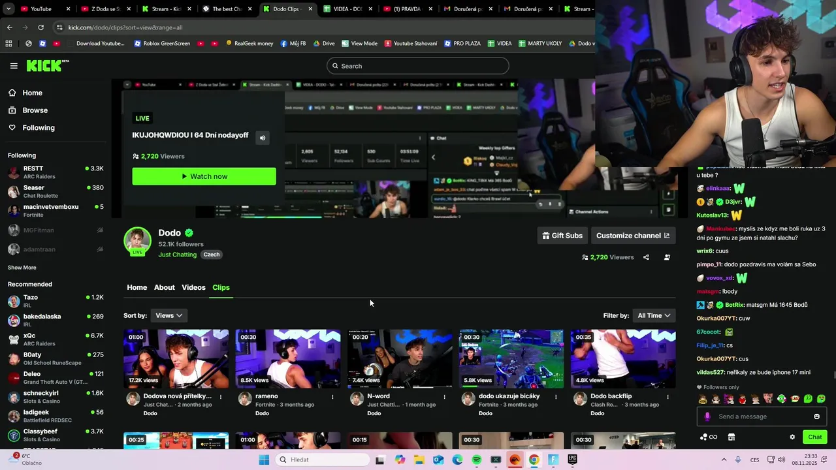The height and width of the screenshot is (470, 836).
Task: Play the 'Dodova nová přítelky' clip thumbnail
Action: pos(176,359)
